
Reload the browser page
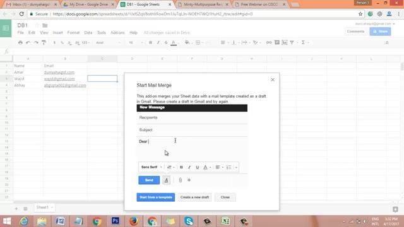pyautogui.click(x=21, y=14)
